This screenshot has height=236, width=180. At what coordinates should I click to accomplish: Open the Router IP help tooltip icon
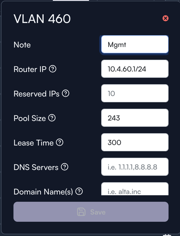(53, 69)
